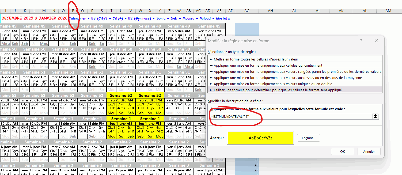
Task: Close the rule editing dialog with X
Action: coord(376,41)
